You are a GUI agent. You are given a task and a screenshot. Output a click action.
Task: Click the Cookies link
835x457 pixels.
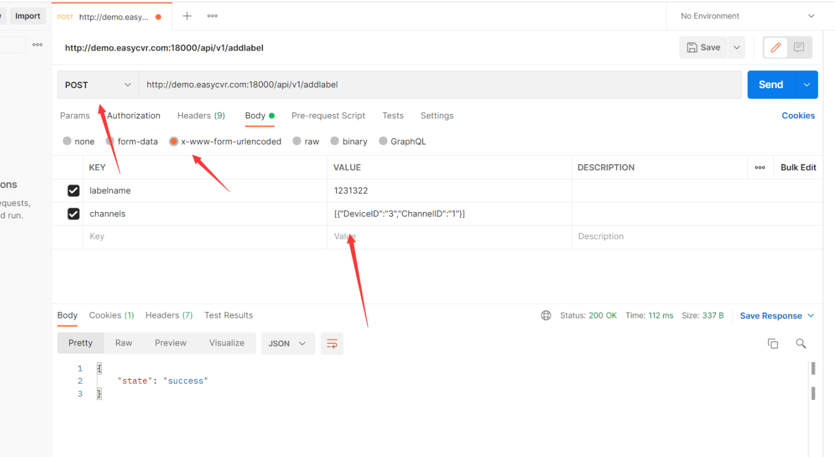click(x=798, y=116)
